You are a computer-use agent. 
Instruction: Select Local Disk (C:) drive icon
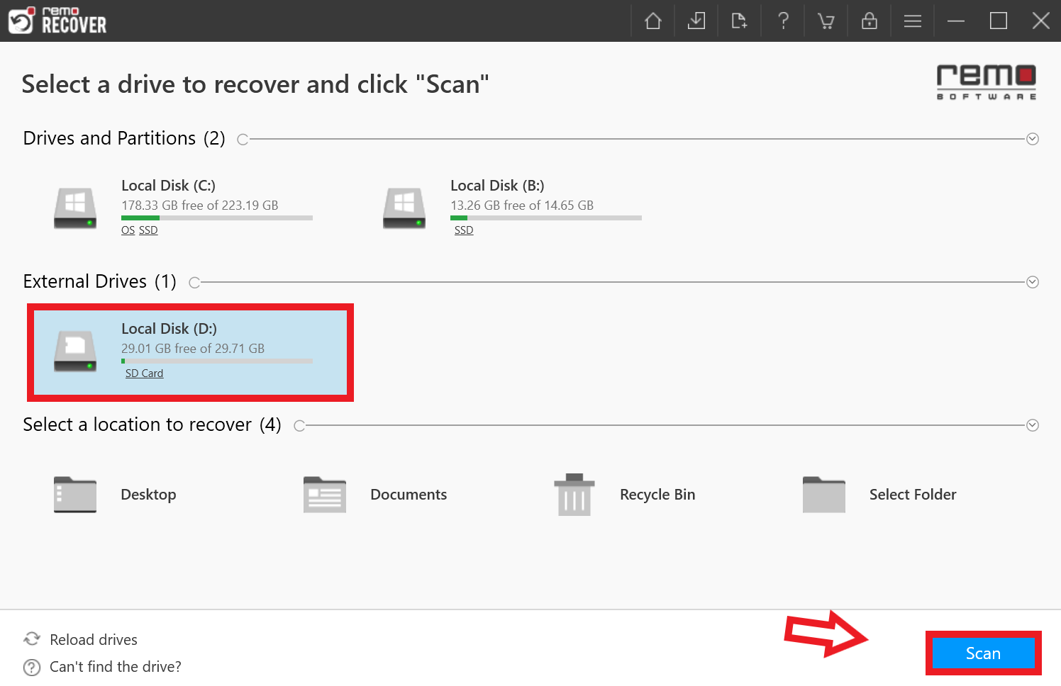[75, 208]
